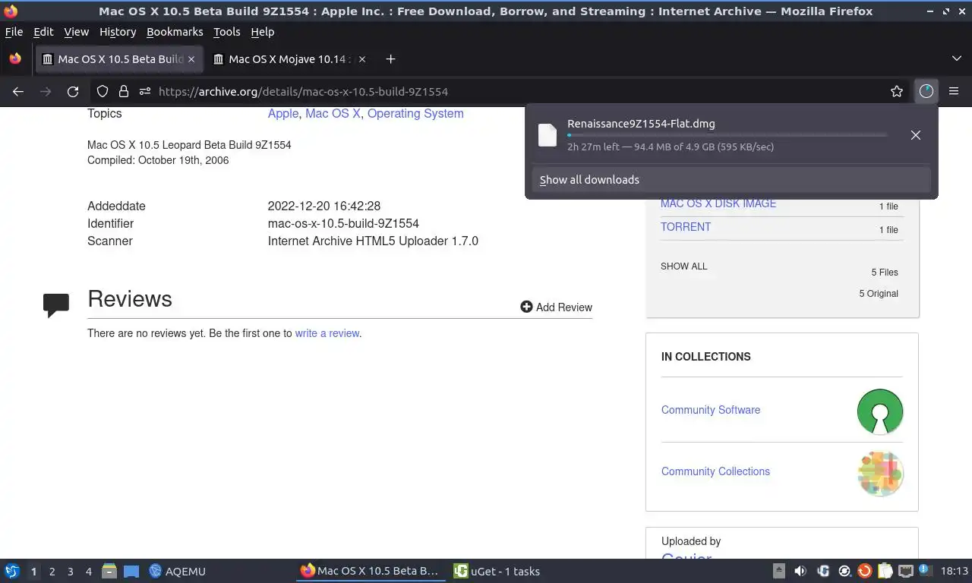972x583 pixels.
Task: Click the Add Review button
Action: coord(556,307)
